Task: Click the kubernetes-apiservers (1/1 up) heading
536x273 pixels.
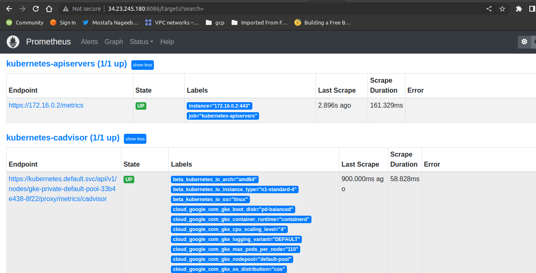Action: pos(67,64)
